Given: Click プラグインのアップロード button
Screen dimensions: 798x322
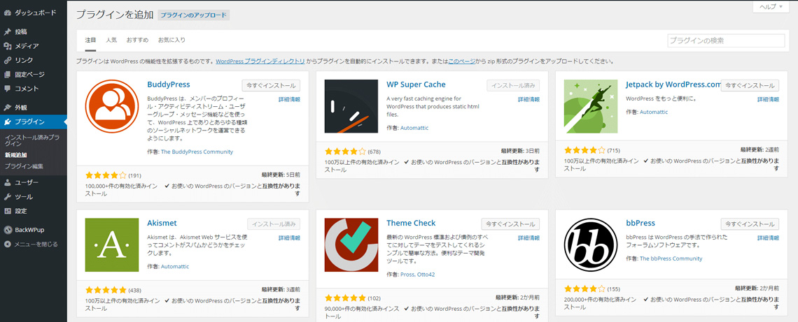Looking at the screenshot, I should 193,15.
